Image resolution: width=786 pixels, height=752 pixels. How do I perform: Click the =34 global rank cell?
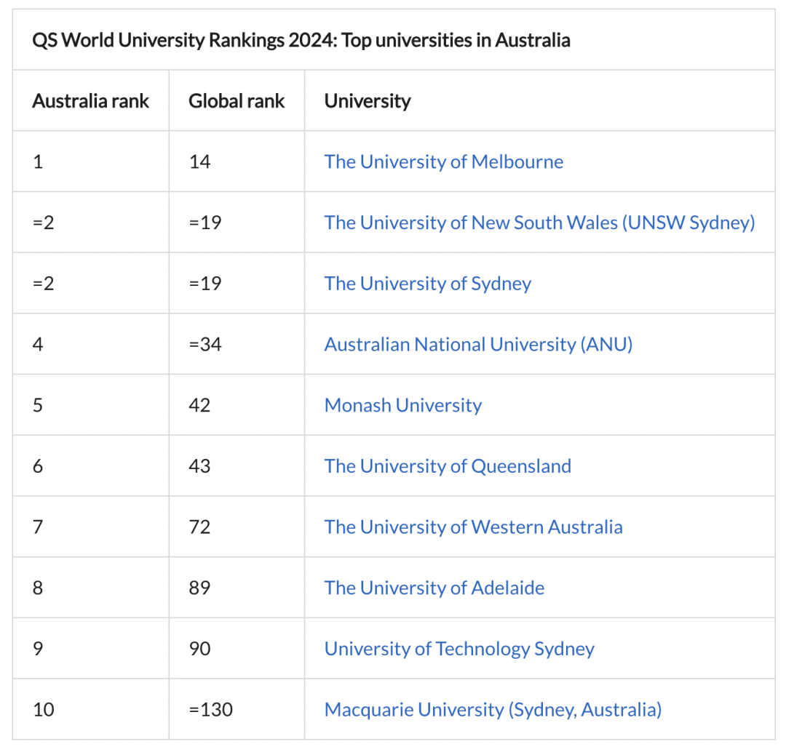pyautogui.click(x=205, y=344)
